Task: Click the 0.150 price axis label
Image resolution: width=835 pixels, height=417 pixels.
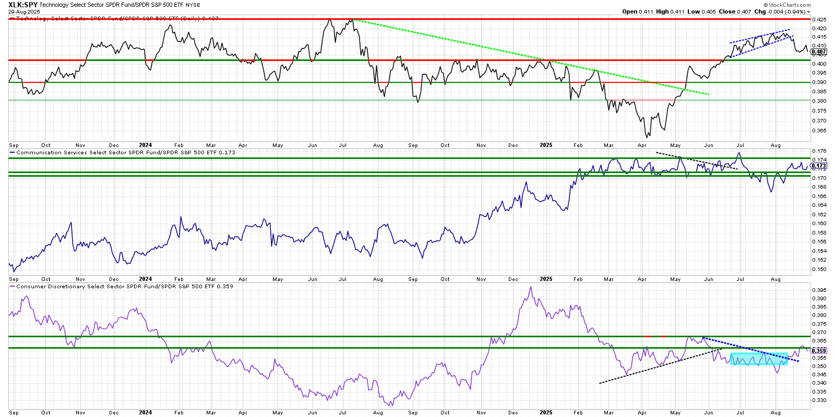Action: point(819,269)
